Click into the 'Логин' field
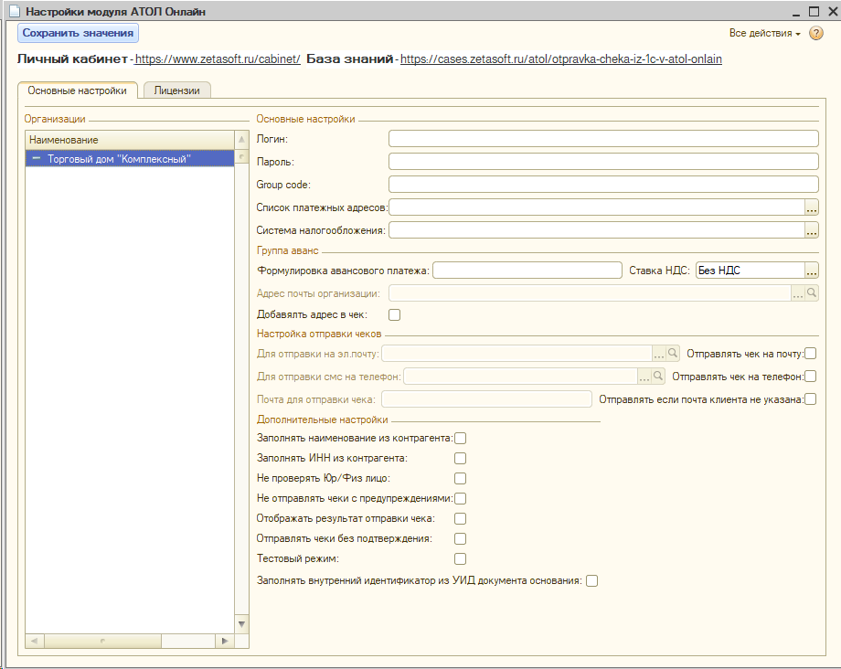Image resolution: width=841 pixels, height=669 pixels. [x=603, y=138]
